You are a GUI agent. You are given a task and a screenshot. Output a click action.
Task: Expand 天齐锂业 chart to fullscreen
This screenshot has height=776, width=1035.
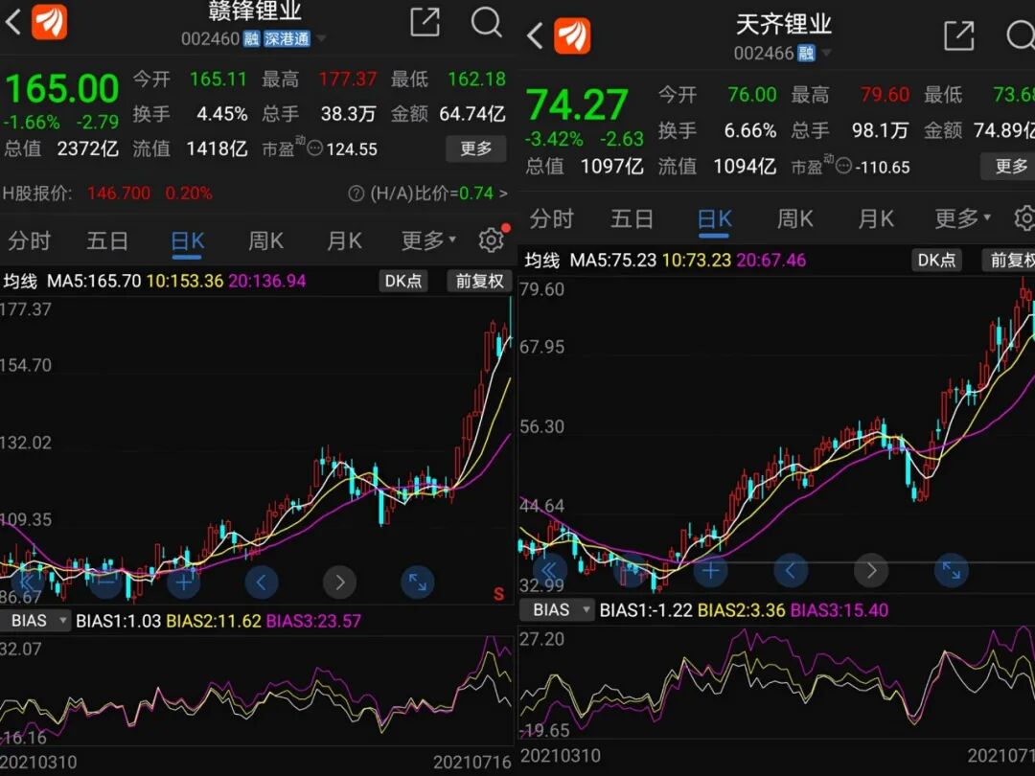click(x=952, y=570)
